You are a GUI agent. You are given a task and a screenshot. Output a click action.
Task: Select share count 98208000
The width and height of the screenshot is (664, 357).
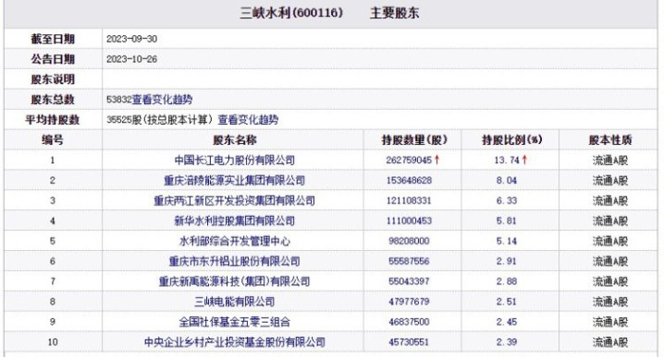click(x=409, y=242)
